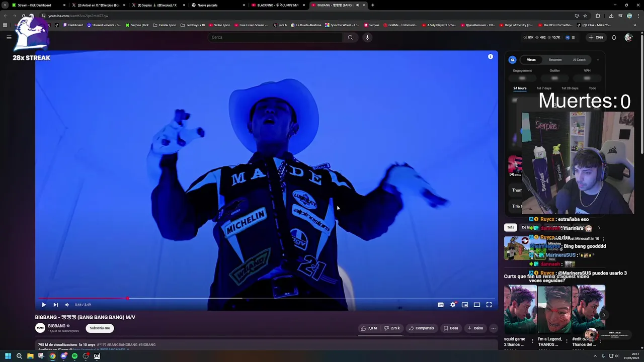
Task: Open the Crea create button
Action: click(596, 37)
